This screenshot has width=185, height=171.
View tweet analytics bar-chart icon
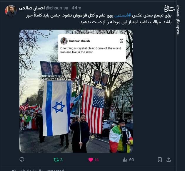(125, 160)
